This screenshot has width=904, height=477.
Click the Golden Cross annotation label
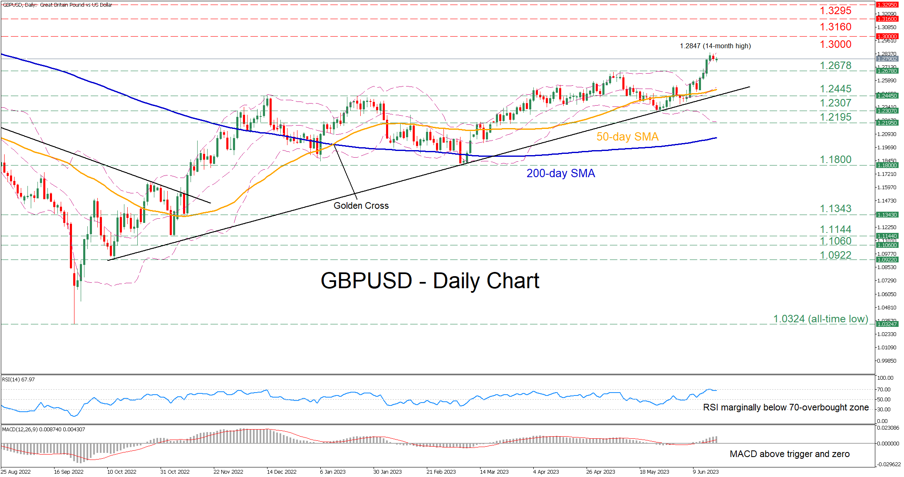361,205
